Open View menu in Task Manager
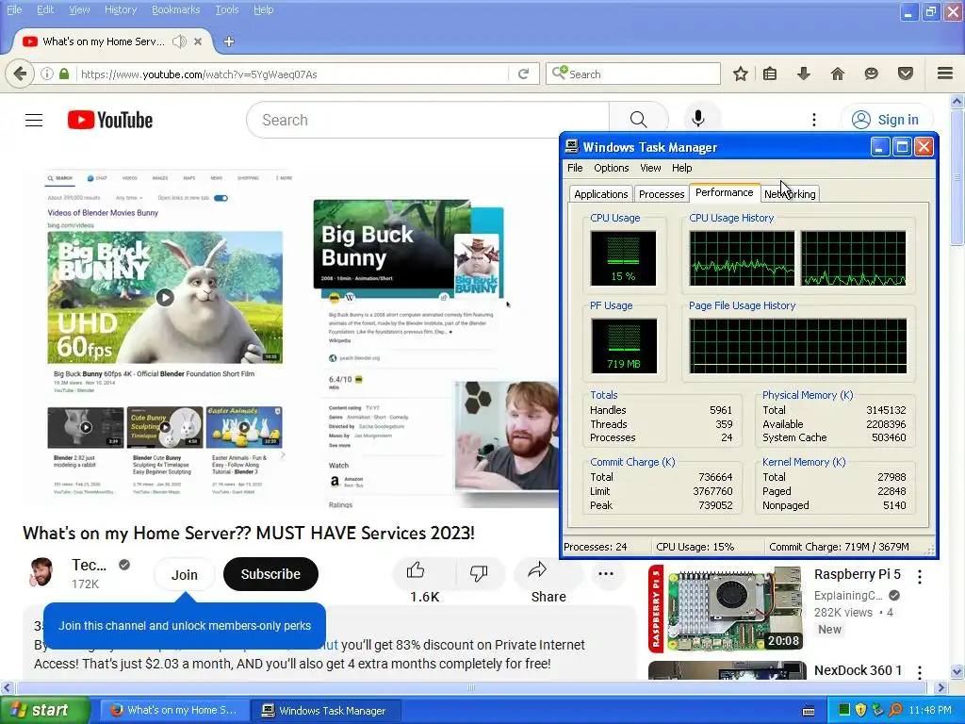The image size is (965, 724). [650, 168]
